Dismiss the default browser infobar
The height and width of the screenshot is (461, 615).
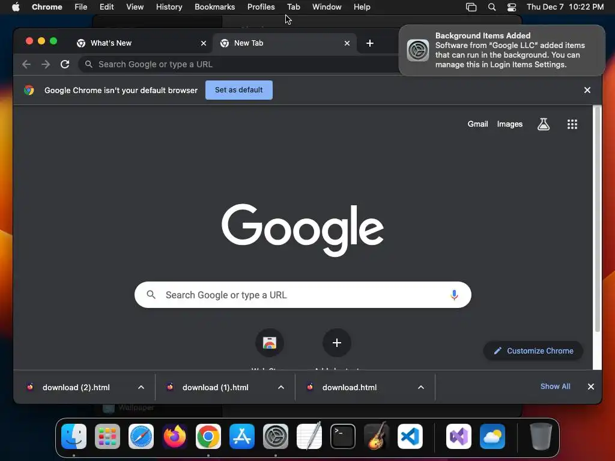click(x=587, y=90)
